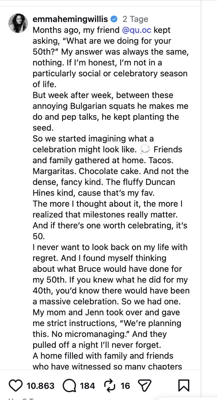The image size is (217, 400).
Task: Click the cut-off last caption line "who have witnessed"
Action: click(107, 367)
